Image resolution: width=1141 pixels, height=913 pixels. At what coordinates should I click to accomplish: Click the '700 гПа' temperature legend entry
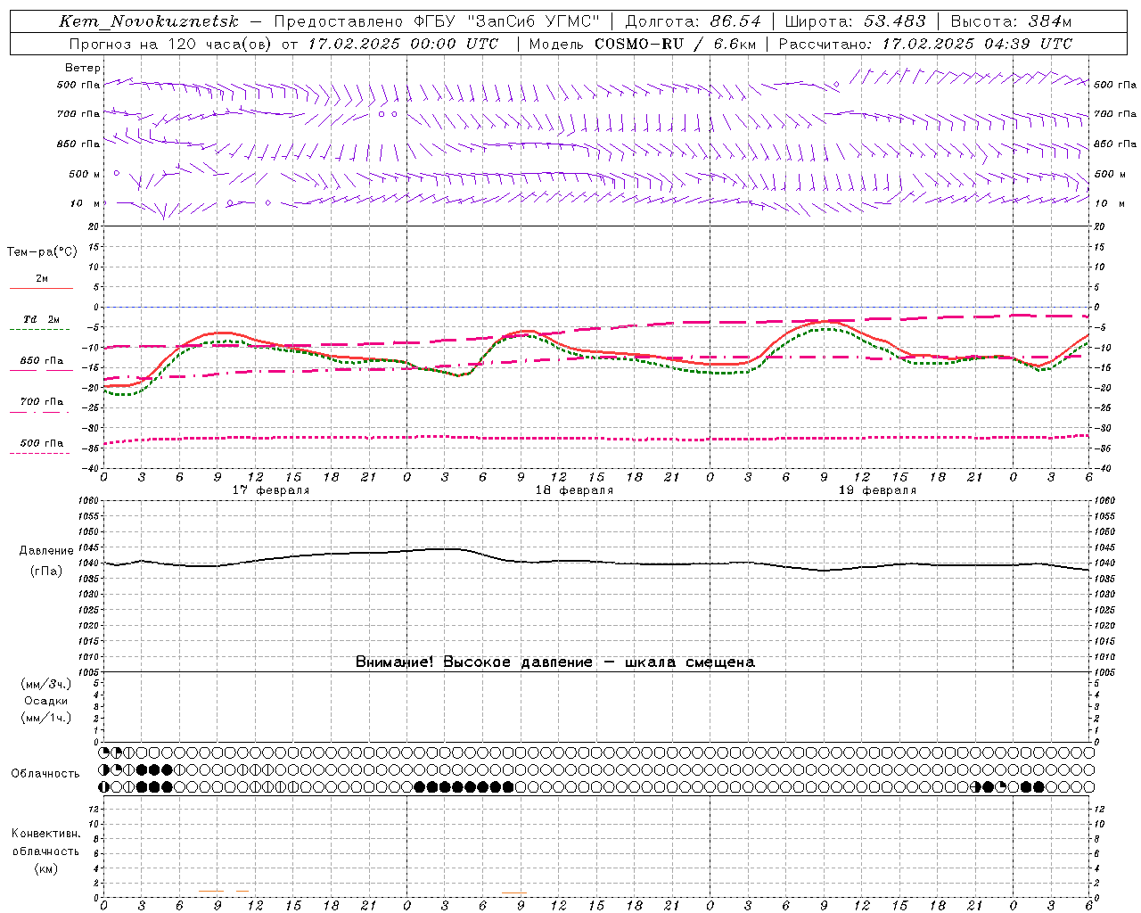coord(42,402)
